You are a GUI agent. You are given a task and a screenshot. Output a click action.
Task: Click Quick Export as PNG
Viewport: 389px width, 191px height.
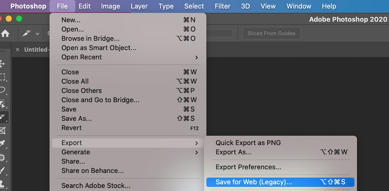tap(248, 143)
